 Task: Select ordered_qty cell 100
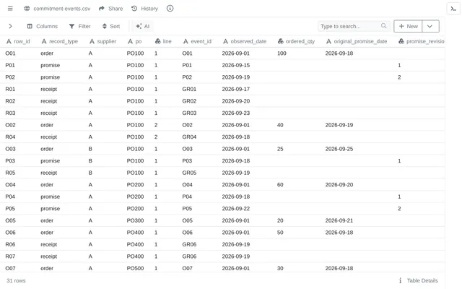coord(282,53)
